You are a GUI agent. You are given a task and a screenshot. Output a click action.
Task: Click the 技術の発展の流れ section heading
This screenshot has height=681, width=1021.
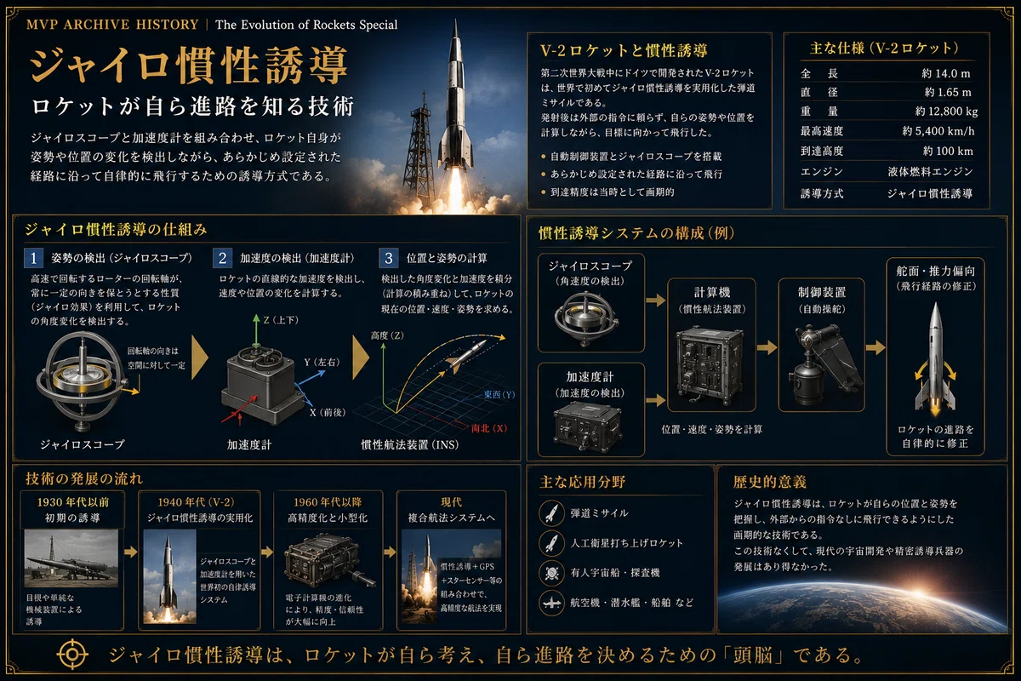(85, 477)
